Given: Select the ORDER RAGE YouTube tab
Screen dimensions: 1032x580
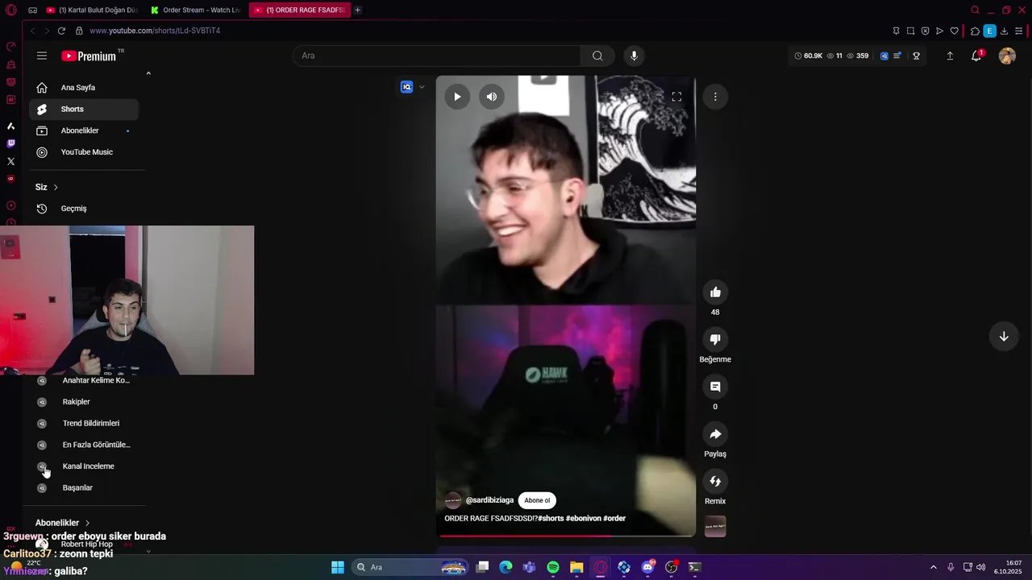Looking at the screenshot, I should pyautogui.click(x=299, y=10).
